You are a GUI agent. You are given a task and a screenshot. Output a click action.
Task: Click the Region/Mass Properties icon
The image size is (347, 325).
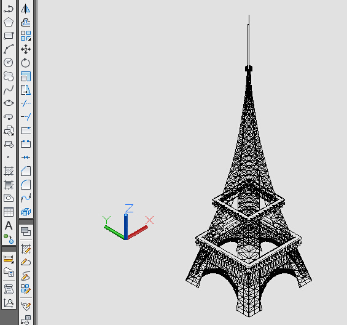(x=9, y=272)
